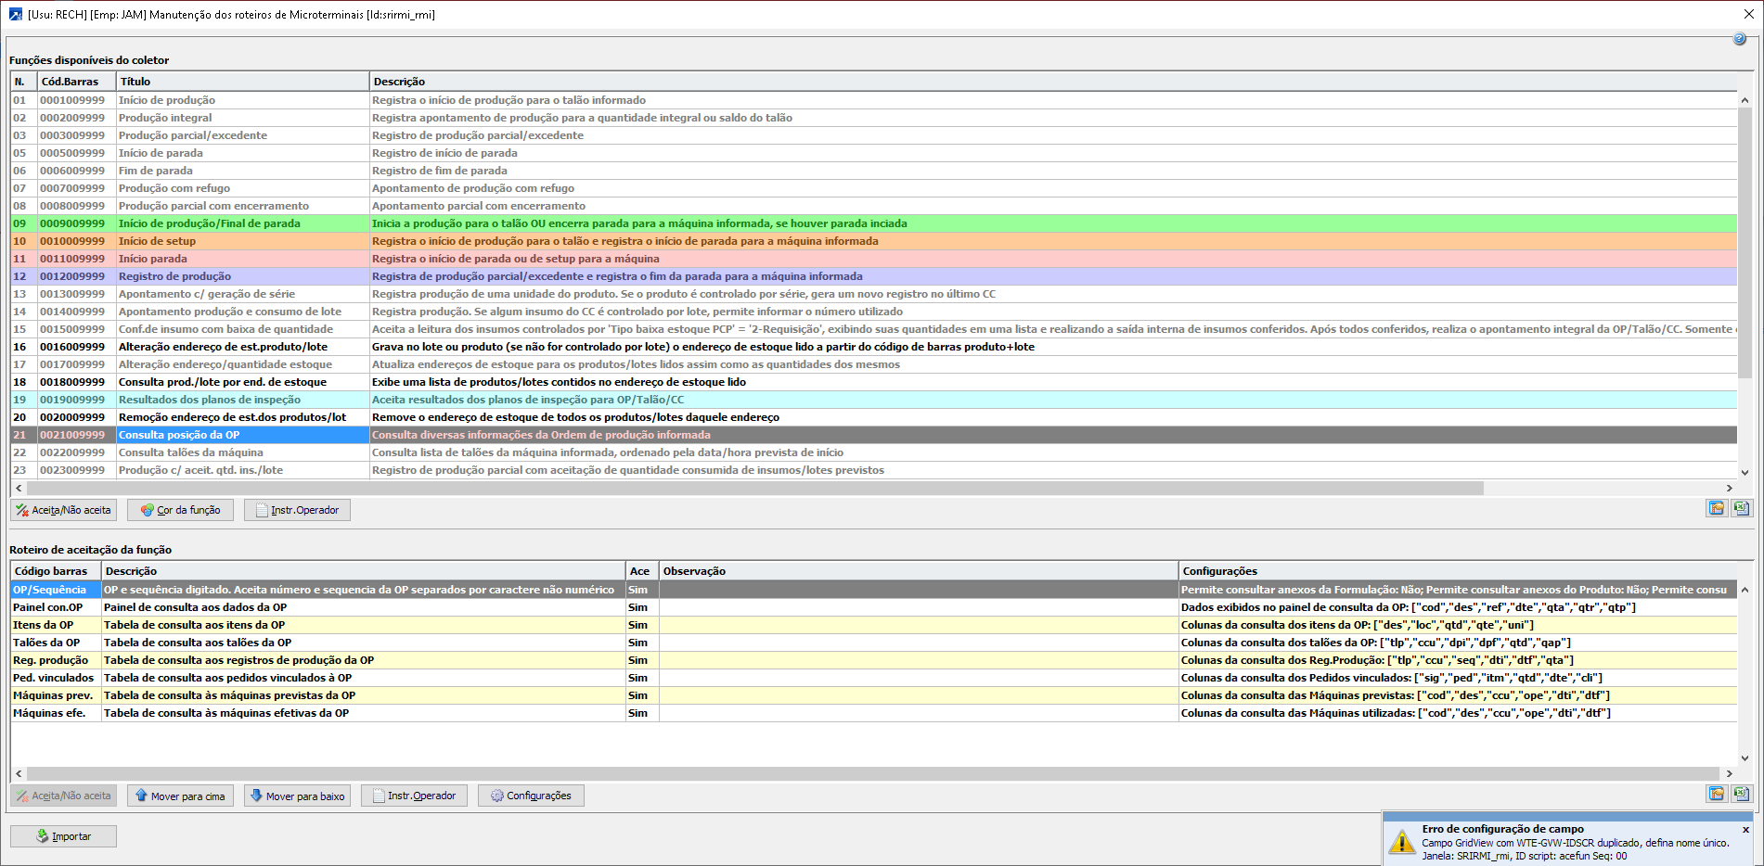Screen dimensions: 1764x866
Task: Click grid layout icon above the roteiro grid
Action: point(1716,508)
